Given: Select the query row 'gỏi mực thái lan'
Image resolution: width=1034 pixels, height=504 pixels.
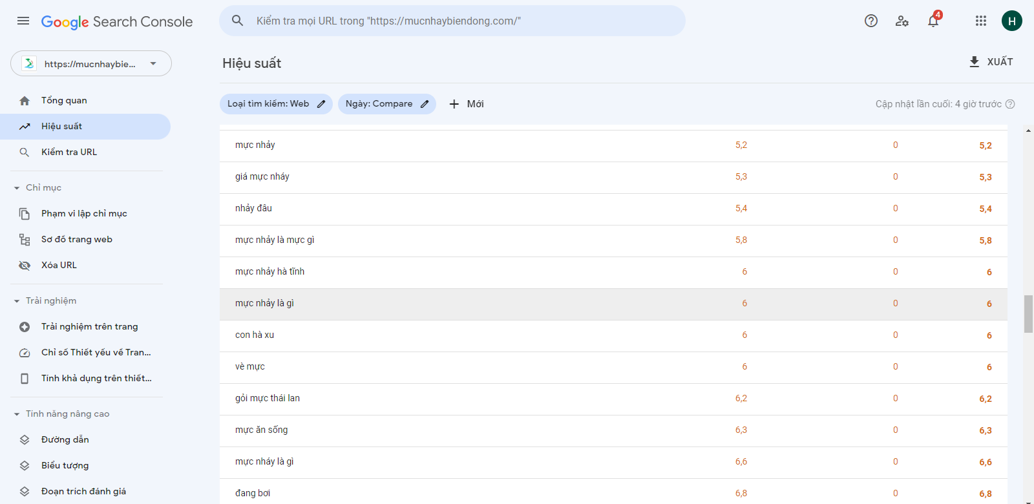Looking at the screenshot, I should [268, 399].
